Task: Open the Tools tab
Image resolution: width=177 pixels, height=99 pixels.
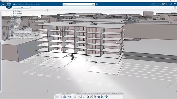Action: (x=117, y=94)
